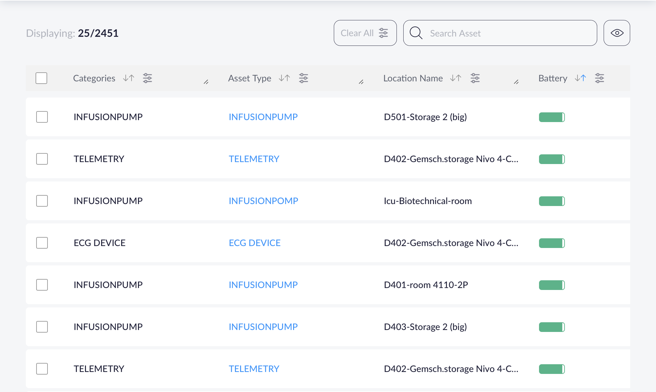The height and width of the screenshot is (392, 656).
Task: Grab the Categories column resize handle
Action: [206, 82]
